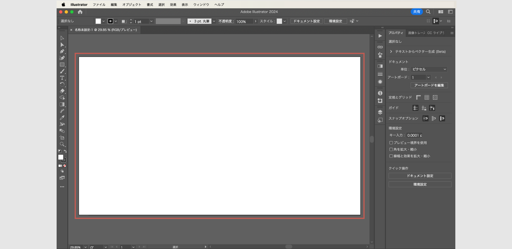Select the Type tool

(62, 78)
